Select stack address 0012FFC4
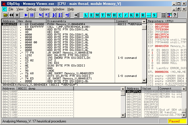 coord(134,92)
